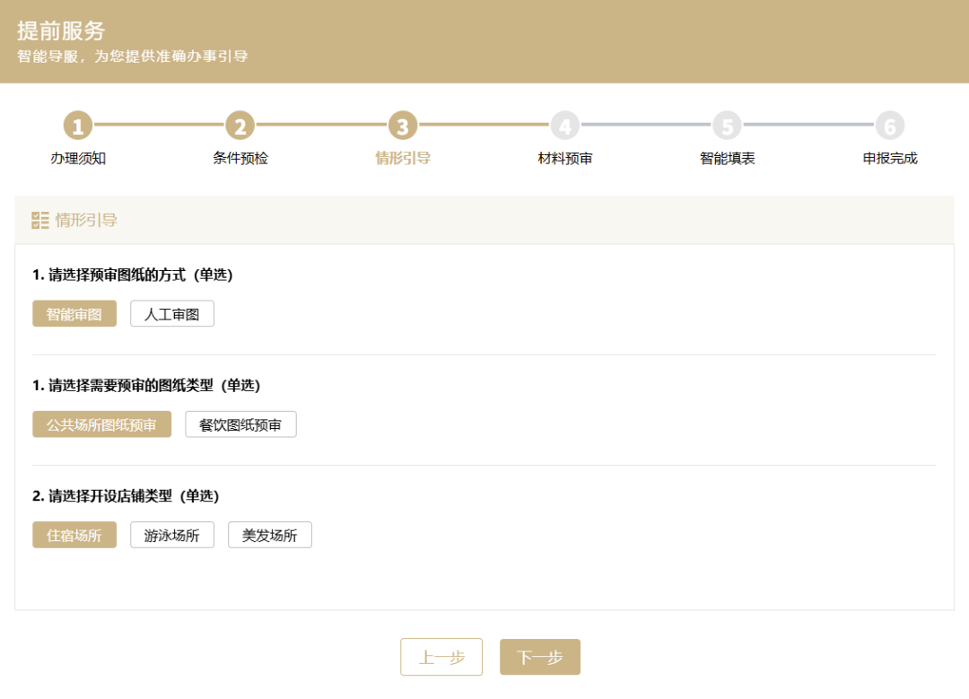Open the 材料预审 step label
The image size is (969, 699).
click(564, 159)
